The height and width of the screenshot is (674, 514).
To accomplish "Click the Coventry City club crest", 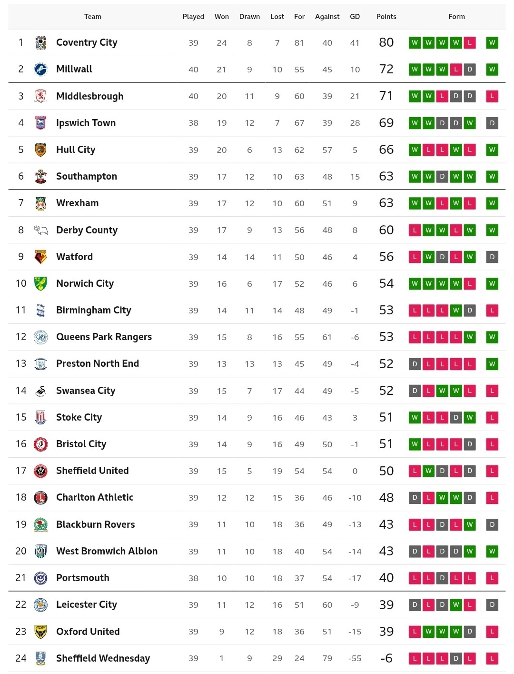I will (x=41, y=43).
